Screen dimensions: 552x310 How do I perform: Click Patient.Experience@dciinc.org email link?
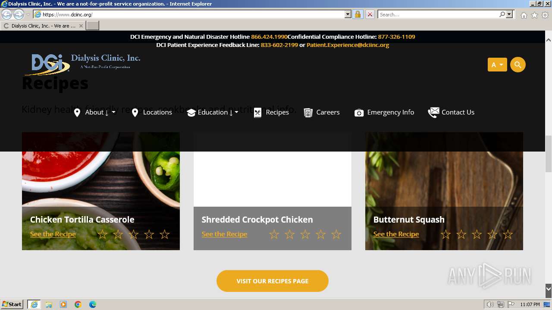coord(348,45)
